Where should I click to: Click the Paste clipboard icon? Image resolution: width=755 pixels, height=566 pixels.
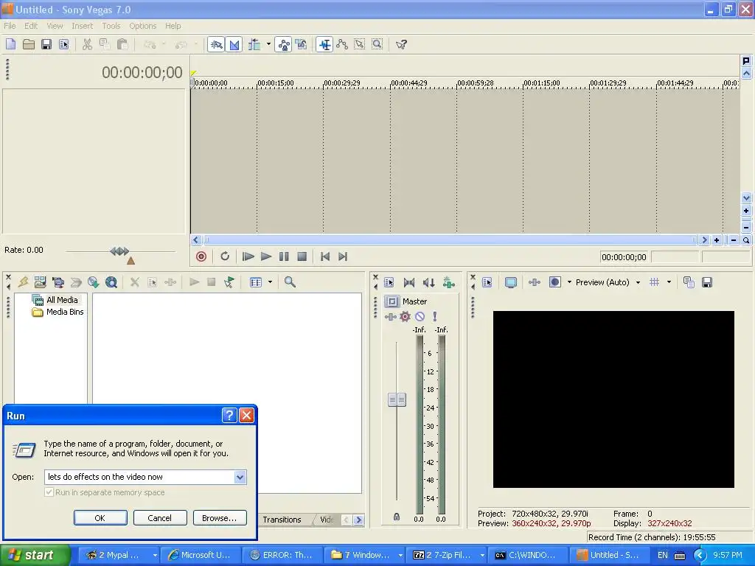(x=122, y=45)
